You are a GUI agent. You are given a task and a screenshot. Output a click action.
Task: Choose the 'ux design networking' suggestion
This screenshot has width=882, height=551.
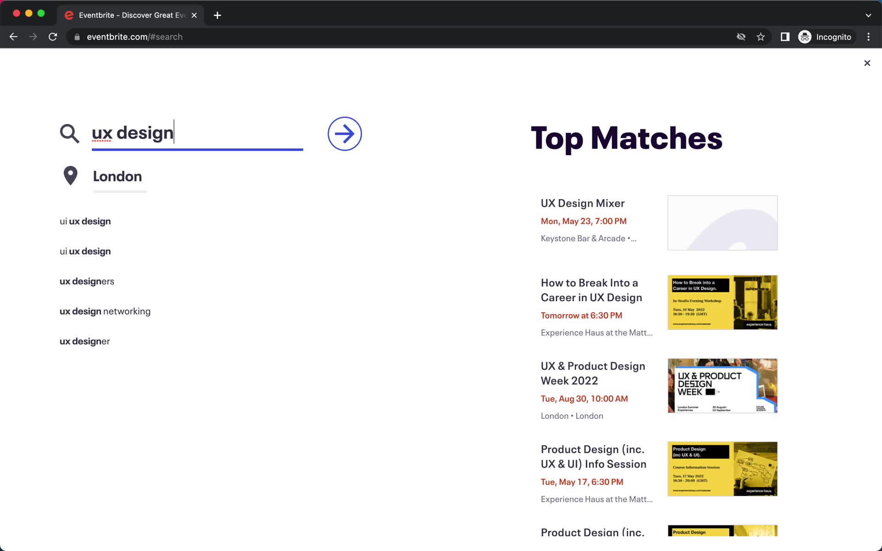tap(105, 311)
